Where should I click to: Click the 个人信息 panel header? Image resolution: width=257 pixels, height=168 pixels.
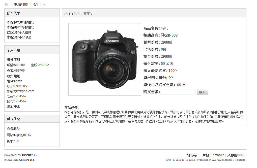click(32, 50)
